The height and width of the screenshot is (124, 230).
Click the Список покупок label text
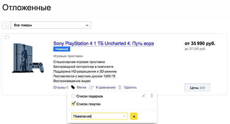pyautogui.click(x=89, y=104)
